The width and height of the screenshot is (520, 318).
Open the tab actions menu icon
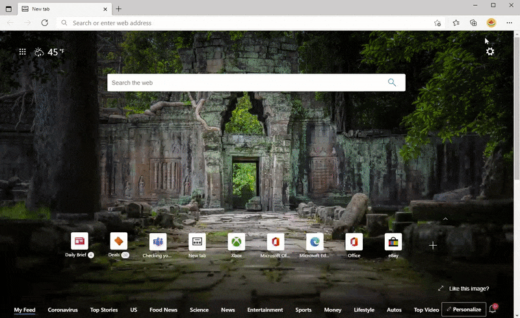coord(8,9)
